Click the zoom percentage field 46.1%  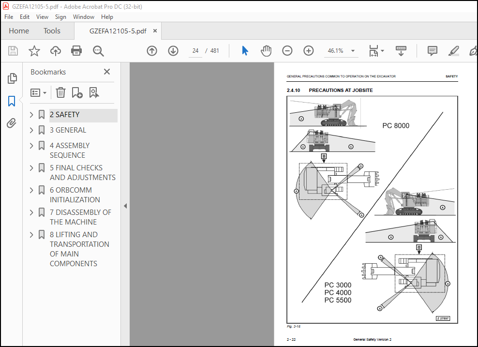335,51
